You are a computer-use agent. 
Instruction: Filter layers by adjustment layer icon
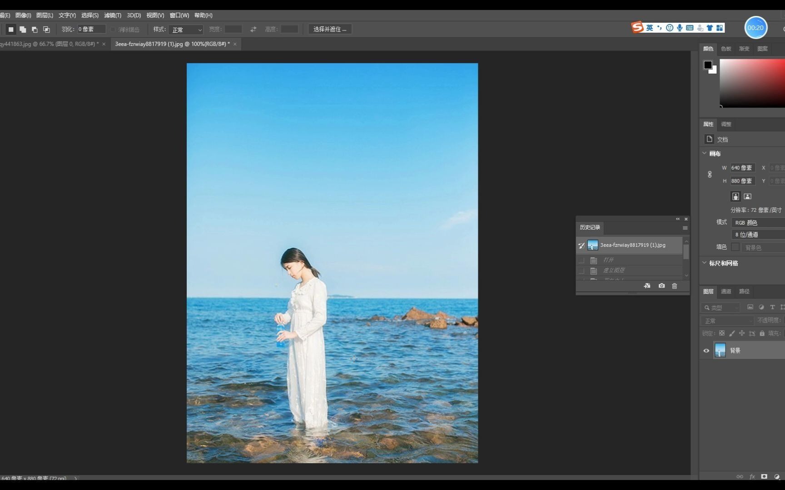click(x=761, y=307)
